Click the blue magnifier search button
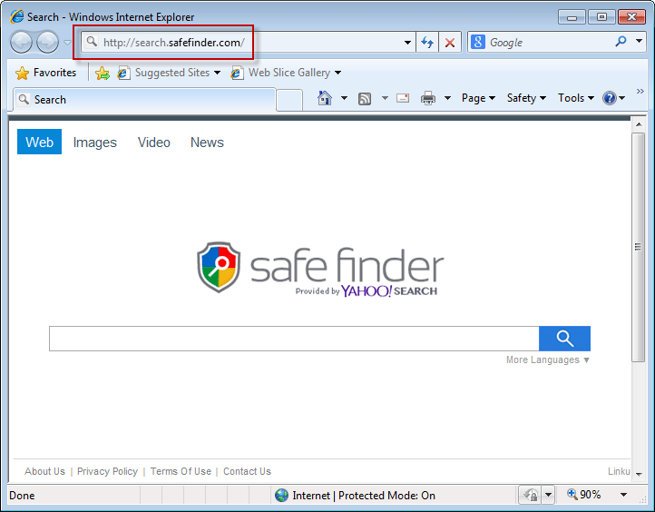 [x=564, y=339]
